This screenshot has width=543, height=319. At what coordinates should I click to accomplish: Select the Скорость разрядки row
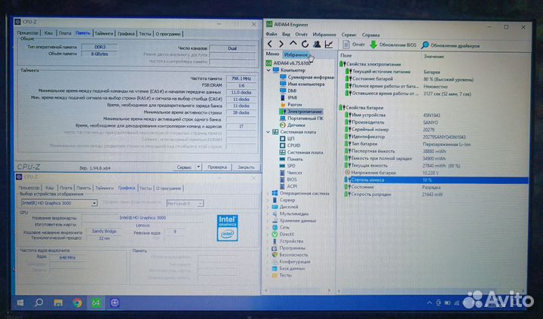click(437, 195)
